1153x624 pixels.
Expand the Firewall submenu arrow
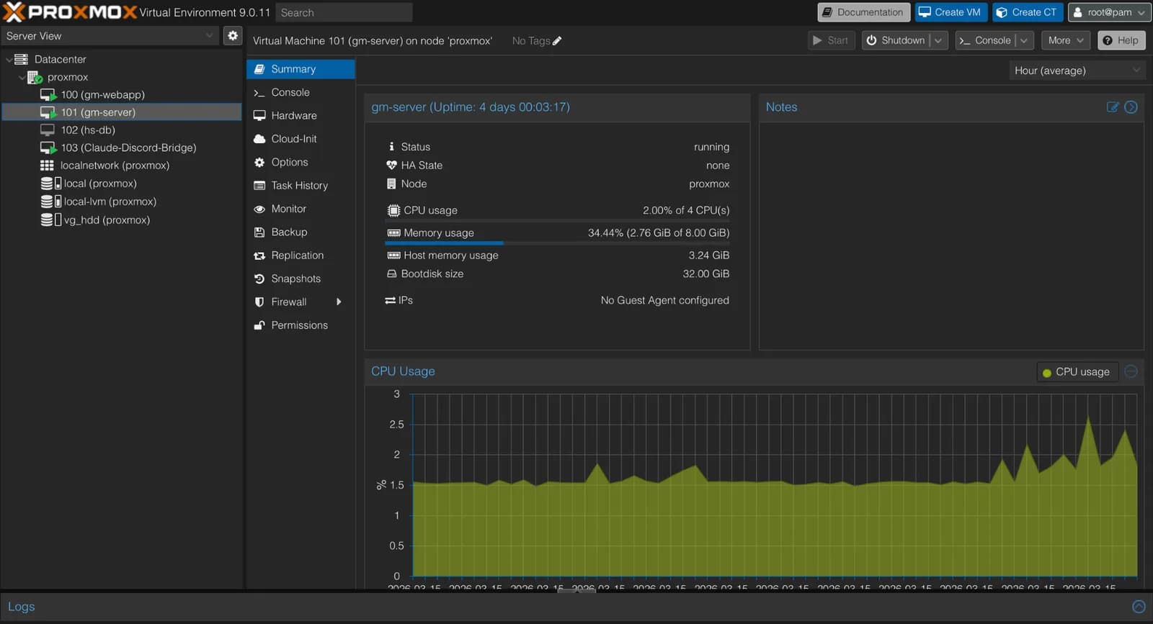coord(339,302)
